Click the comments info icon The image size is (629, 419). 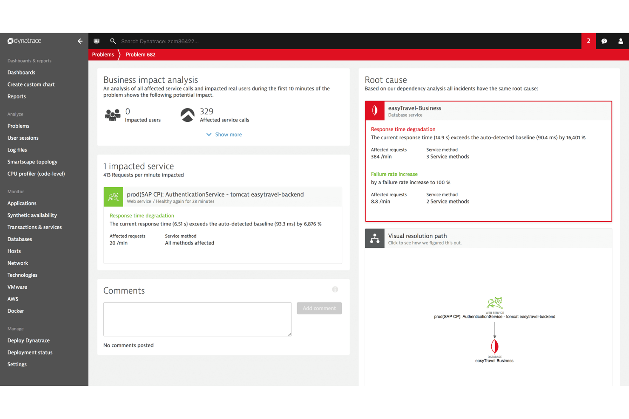335,290
